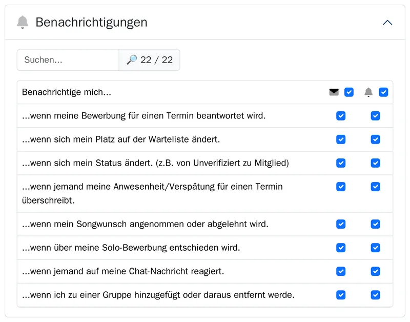
Task: Toggle email checkbox for Platz auf der Warteliste
Action: tap(341, 139)
